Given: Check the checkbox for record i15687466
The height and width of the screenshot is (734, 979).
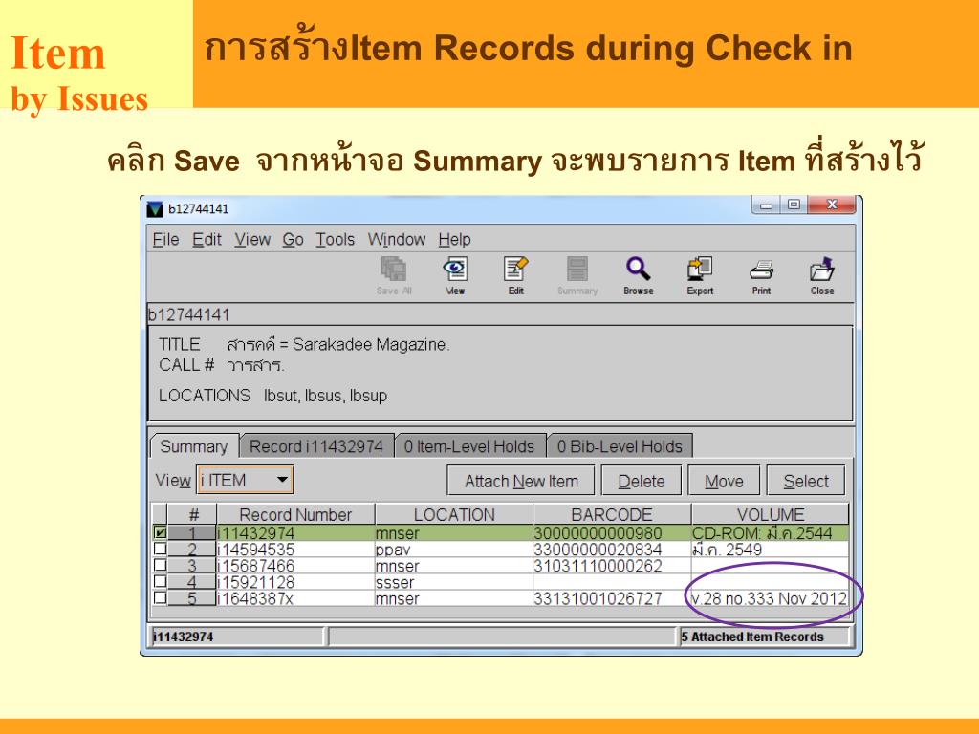Looking at the screenshot, I should pyautogui.click(x=160, y=565).
